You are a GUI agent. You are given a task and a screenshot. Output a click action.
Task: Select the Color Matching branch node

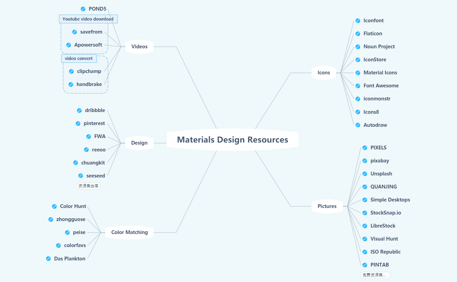130,232
